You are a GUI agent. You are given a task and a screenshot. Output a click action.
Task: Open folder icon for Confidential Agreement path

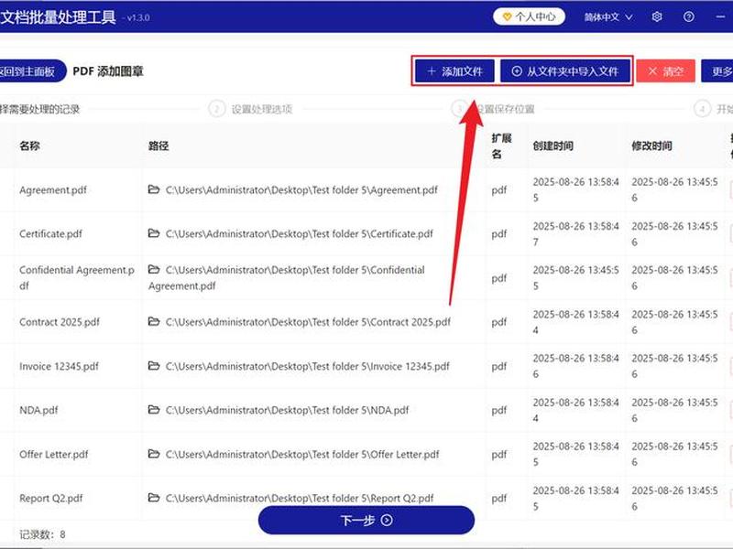pyautogui.click(x=154, y=269)
